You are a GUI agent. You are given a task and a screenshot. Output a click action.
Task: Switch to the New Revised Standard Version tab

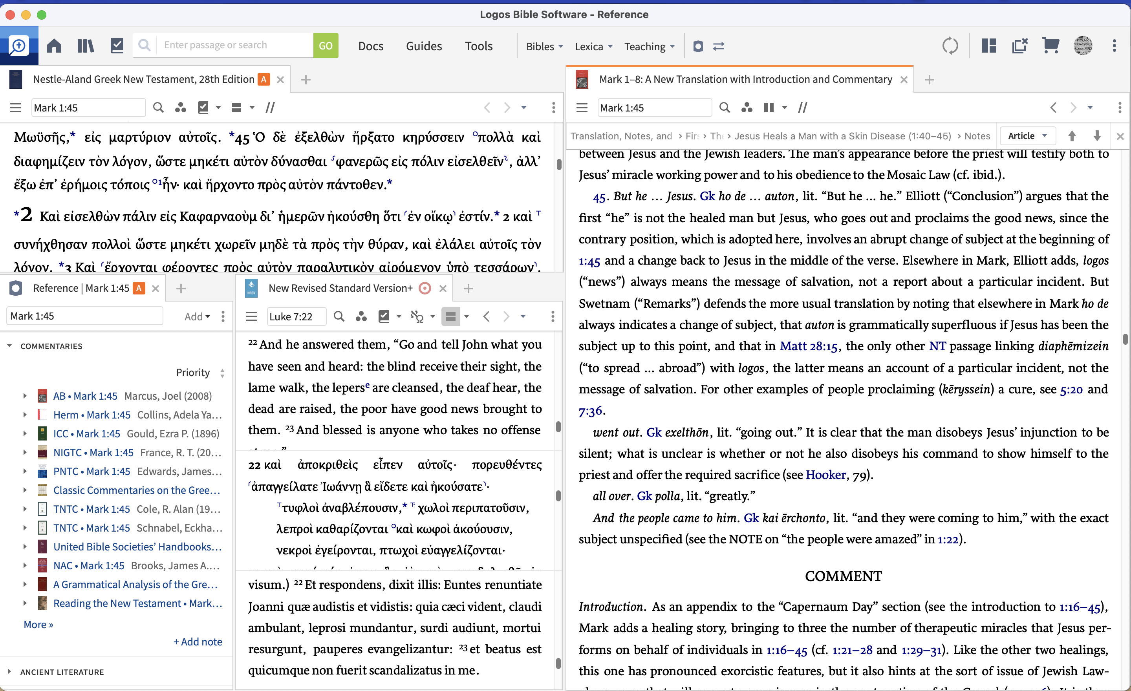(x=340, y=288)
